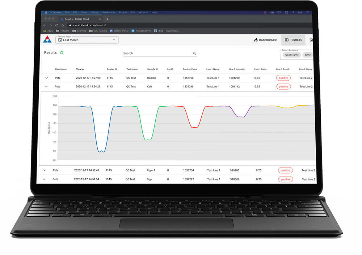Click the Detekt triangle logo
This screenshot has width=362, height=255.
point(47,39)
